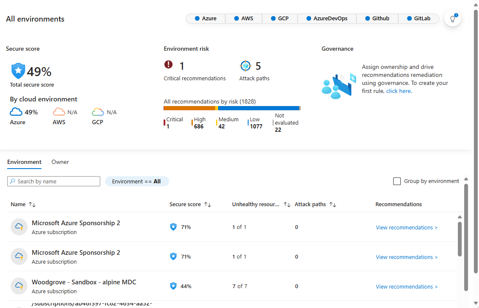
Task: Toggle the GCP environment filter pill
Action: pyautogui.click(x=280, y=19)
